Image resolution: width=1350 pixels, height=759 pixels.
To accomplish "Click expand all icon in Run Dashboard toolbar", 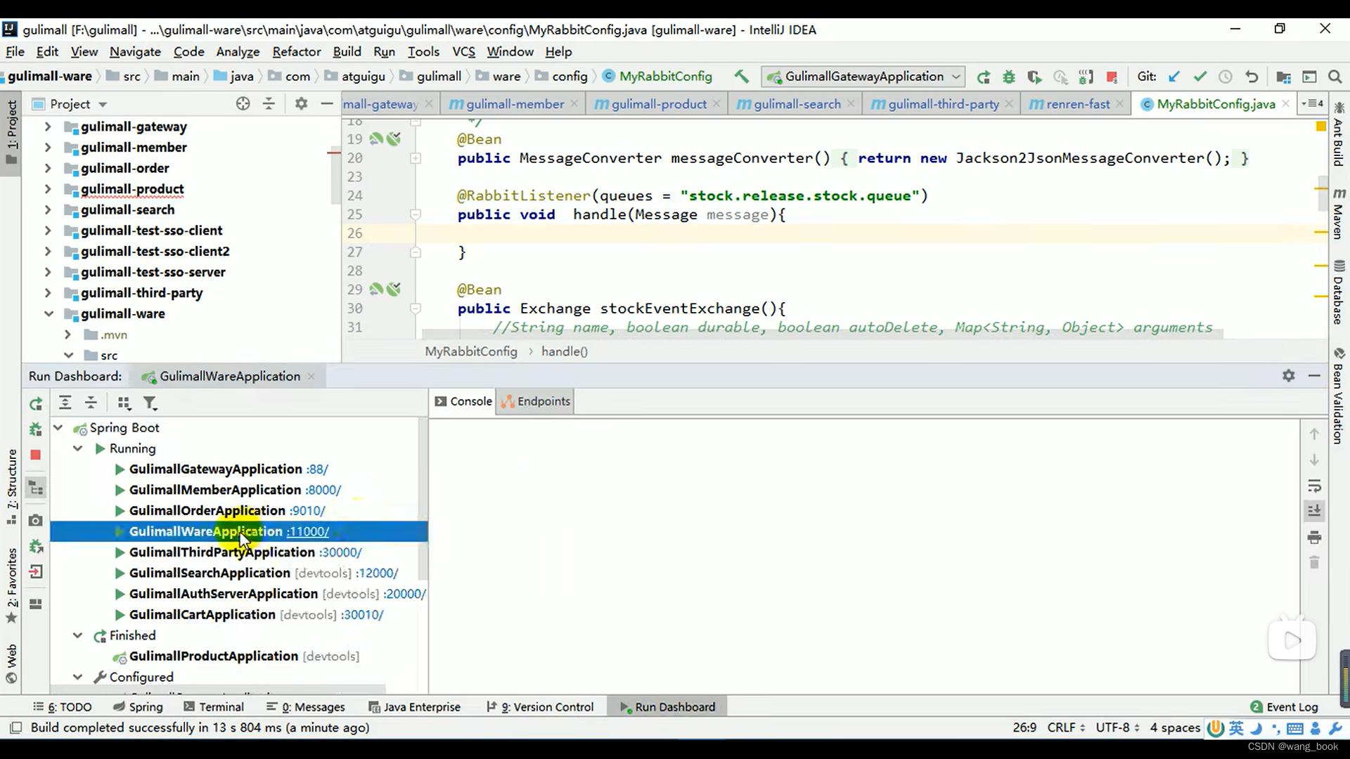I will point(65,403).
